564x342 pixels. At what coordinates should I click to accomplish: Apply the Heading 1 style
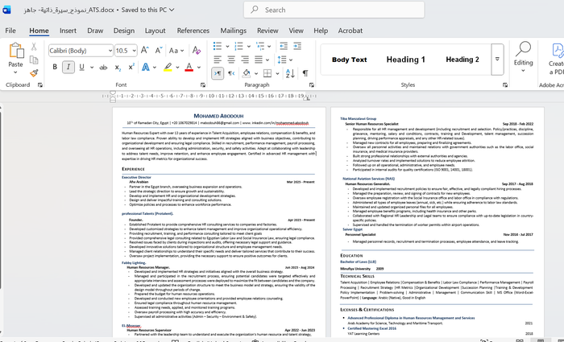(x=405, y=60)
